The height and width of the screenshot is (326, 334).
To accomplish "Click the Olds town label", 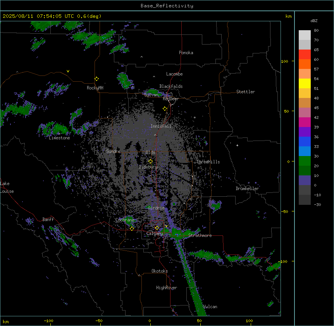I will click(150, 153).
